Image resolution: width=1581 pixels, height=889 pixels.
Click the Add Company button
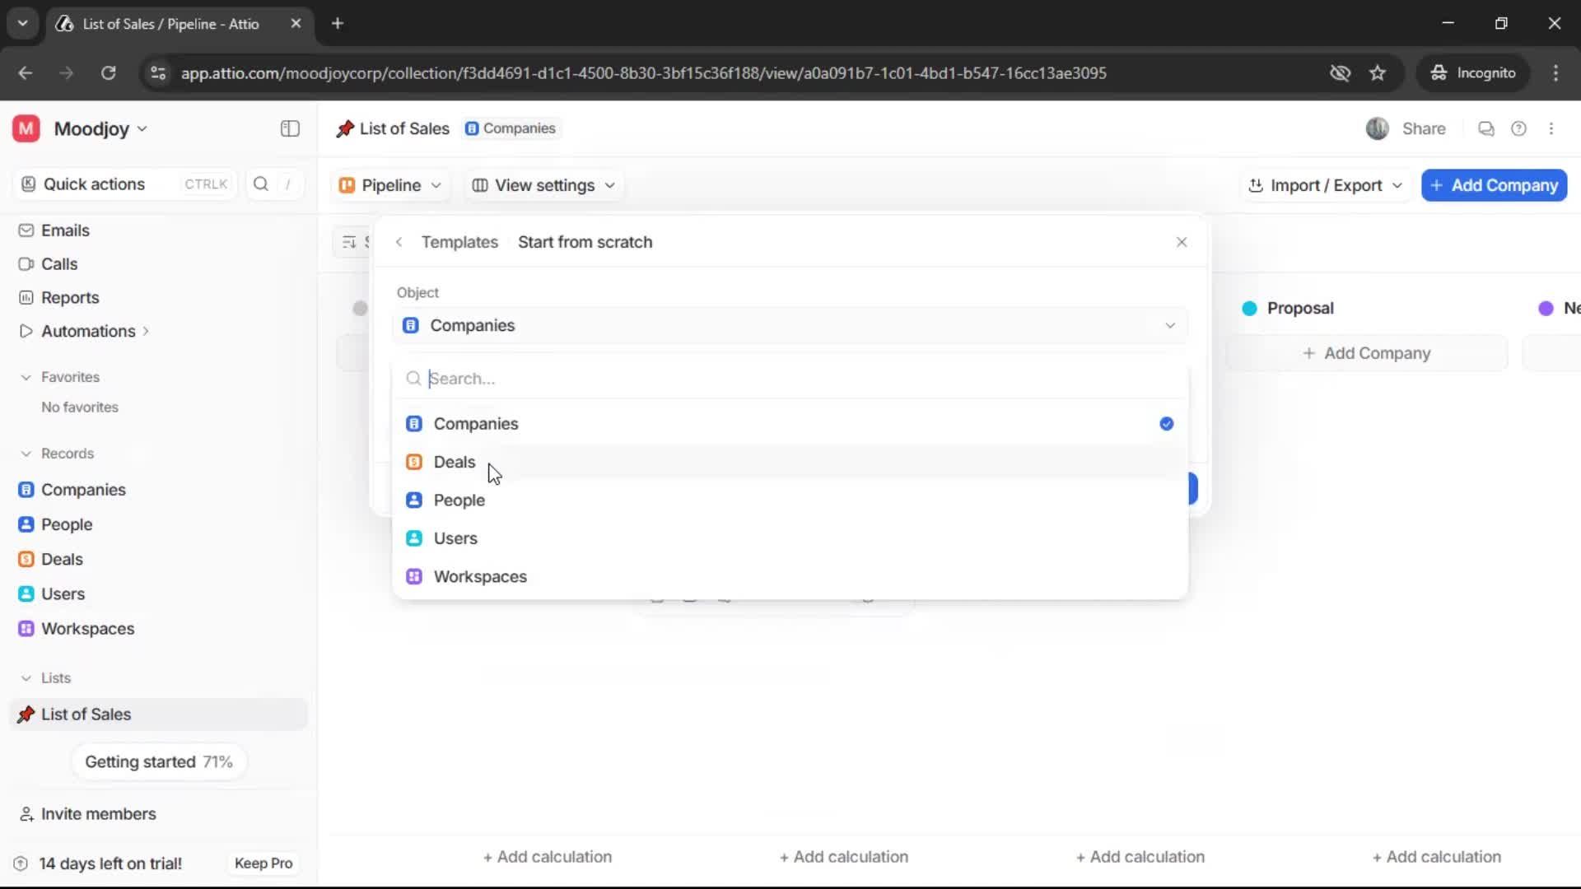(1493, 185)
